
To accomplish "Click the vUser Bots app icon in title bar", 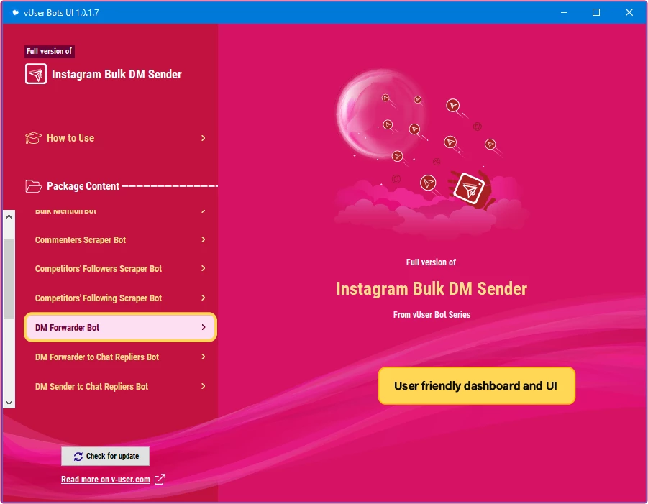I will 15,12.
